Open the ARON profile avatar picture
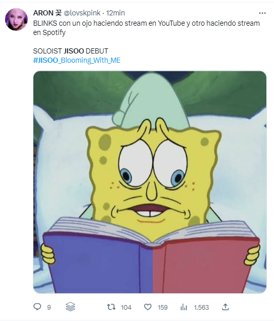The height and width of the screenshot is (321, 274). coord(16,20)
